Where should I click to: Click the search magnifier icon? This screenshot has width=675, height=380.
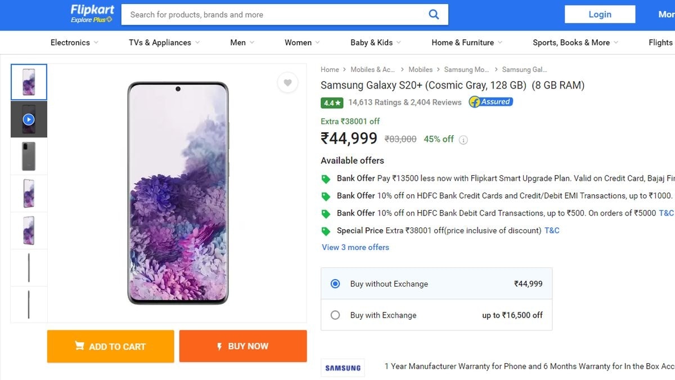coord(434,15)
